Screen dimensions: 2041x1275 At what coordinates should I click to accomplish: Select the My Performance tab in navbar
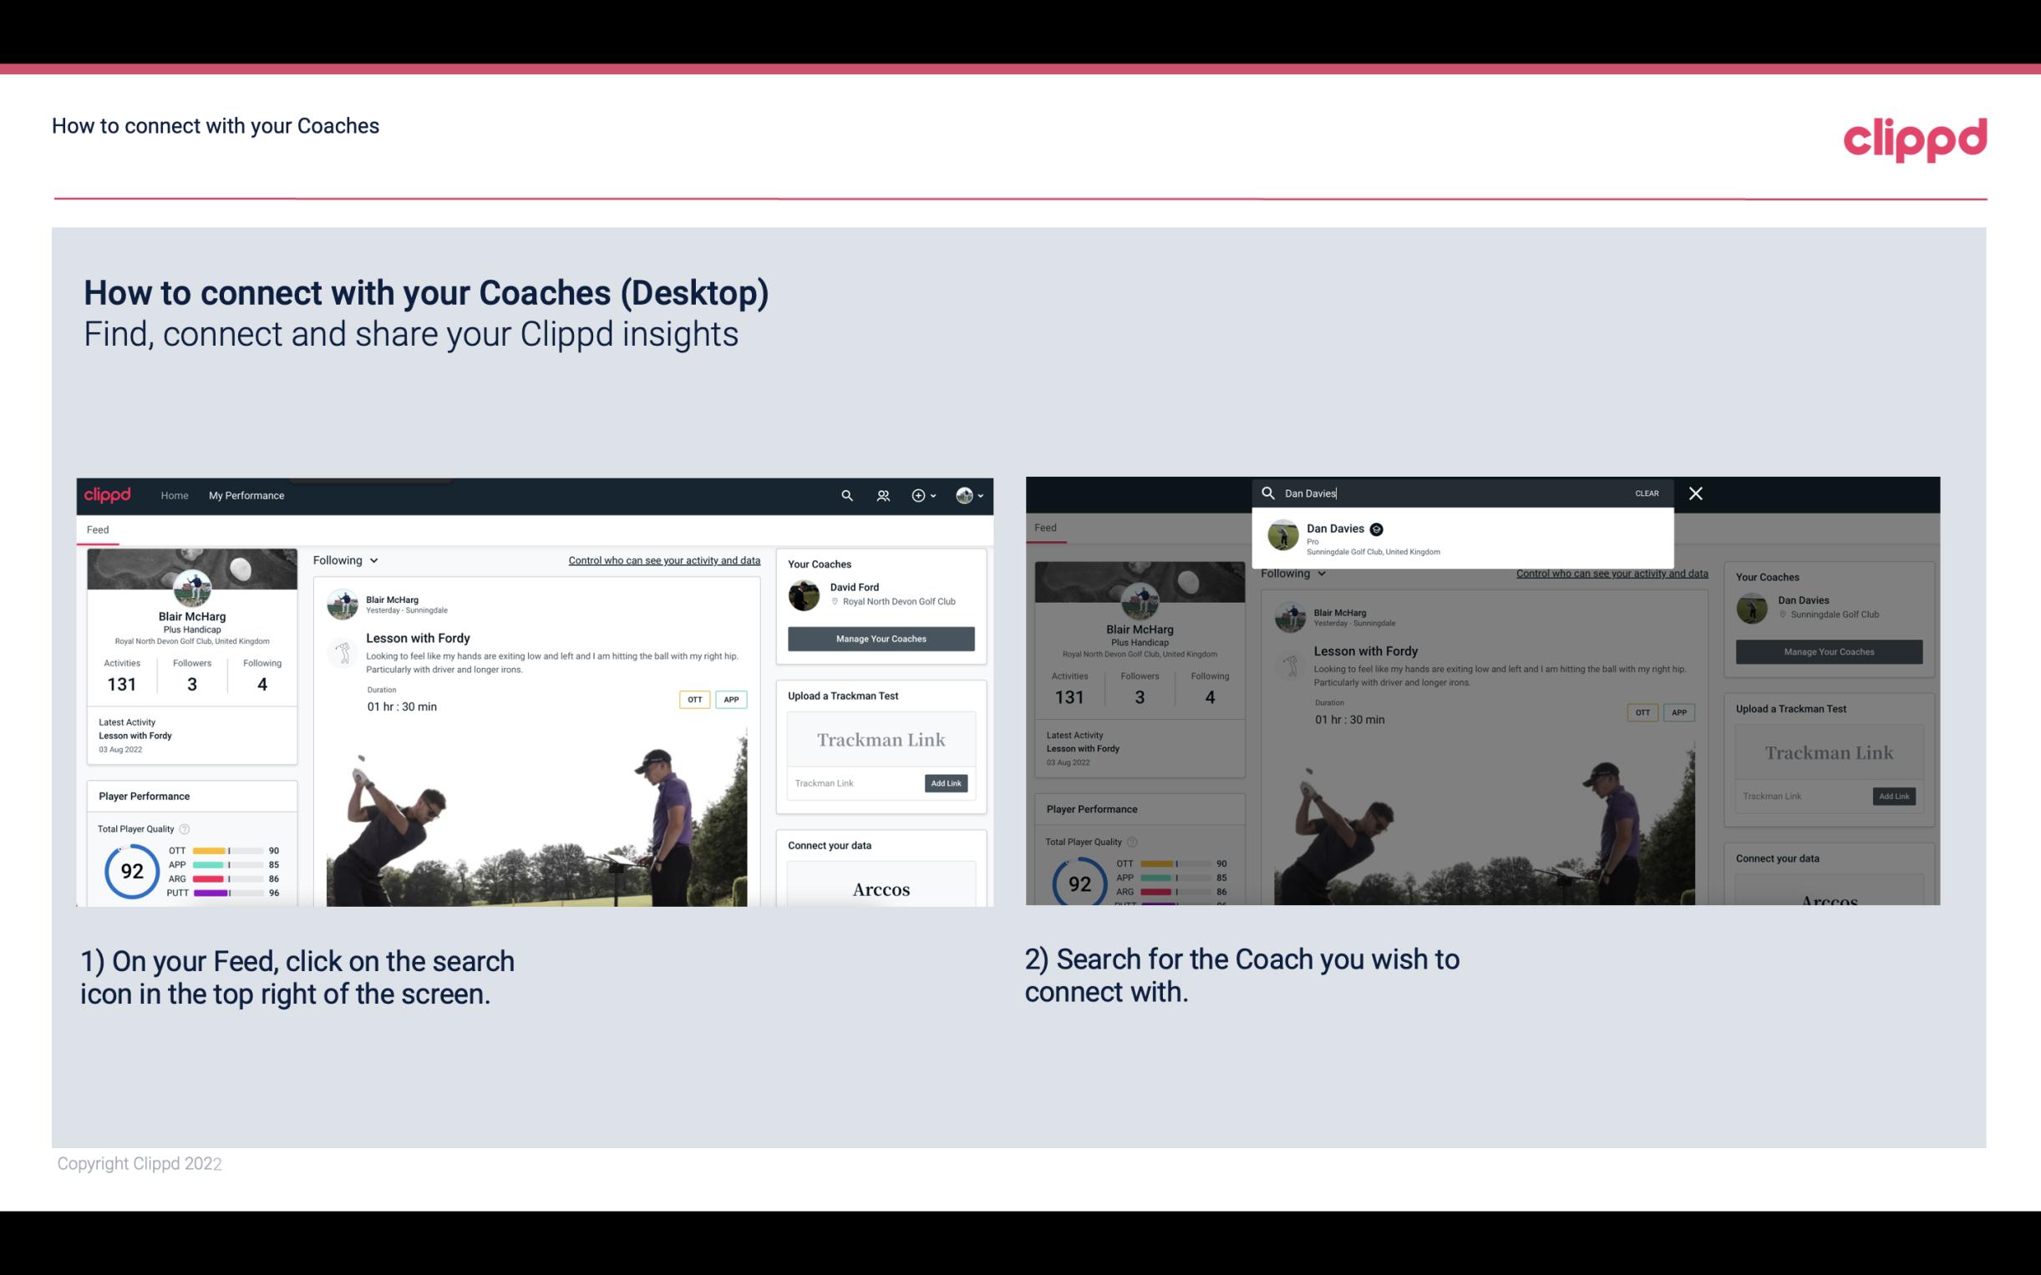(246, 495)
